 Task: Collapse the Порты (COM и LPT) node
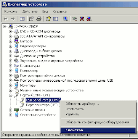click(10, 95)
